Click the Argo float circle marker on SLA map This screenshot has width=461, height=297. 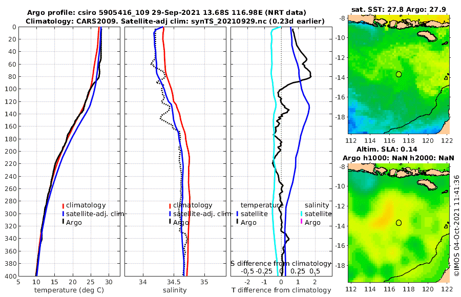399,223
